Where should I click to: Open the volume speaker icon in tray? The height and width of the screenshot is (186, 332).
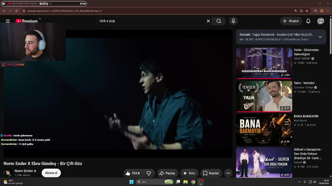pos(314,182)
